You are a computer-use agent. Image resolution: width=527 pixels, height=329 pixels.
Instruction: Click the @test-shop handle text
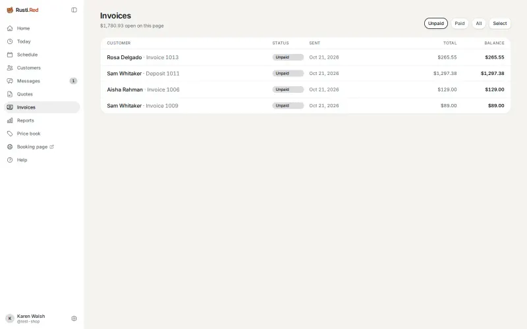pos(28,322)
